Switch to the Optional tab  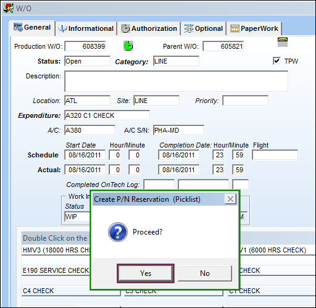(204, 28)
